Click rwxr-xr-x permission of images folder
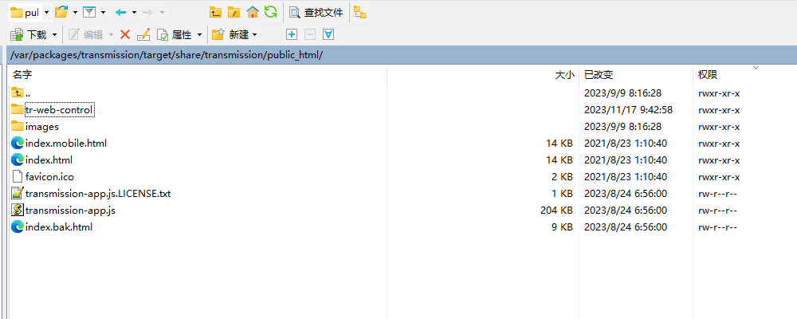Viewport: 797px width, 319px height. (x=719, y=127)
